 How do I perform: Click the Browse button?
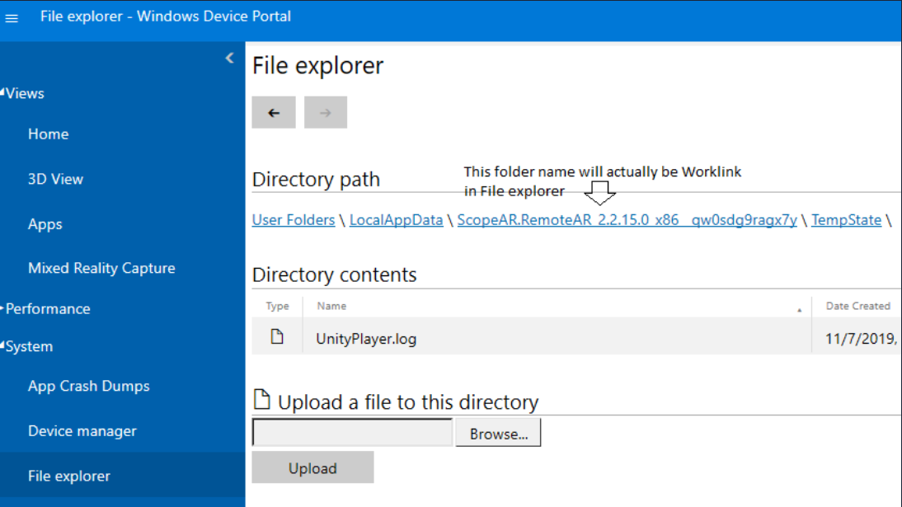[497, 431]
